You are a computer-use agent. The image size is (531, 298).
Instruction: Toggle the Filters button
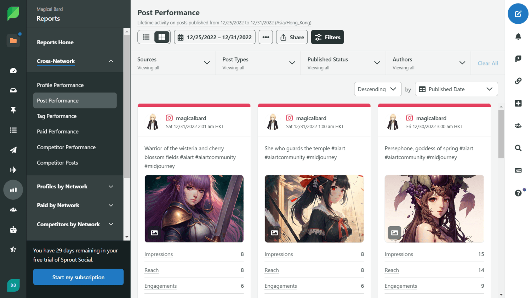click(327, 37)
